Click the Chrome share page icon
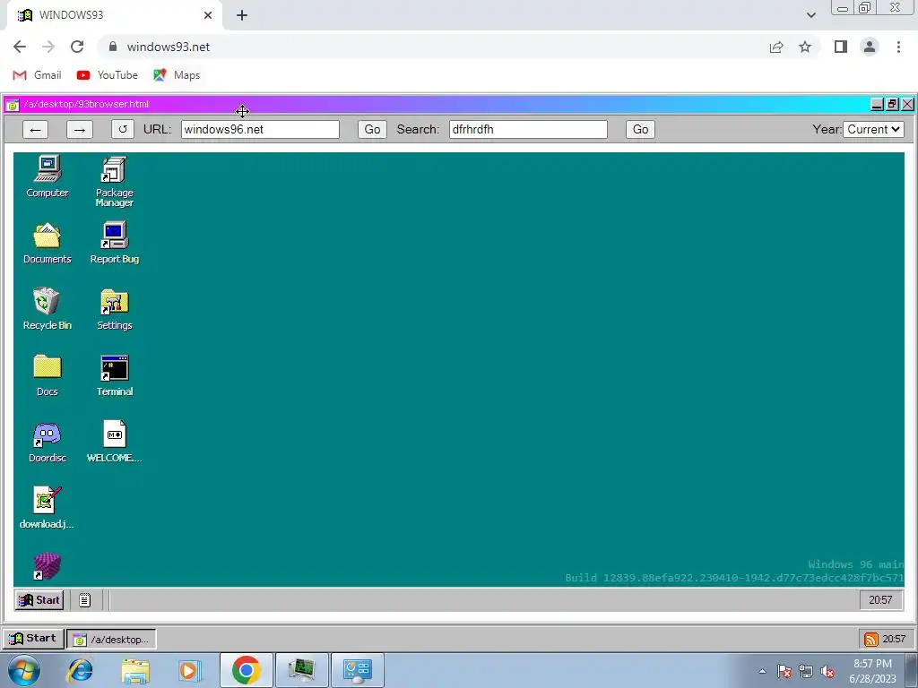Screen dimensions: 918x688 pyautogui.click(x=776, y=47)
